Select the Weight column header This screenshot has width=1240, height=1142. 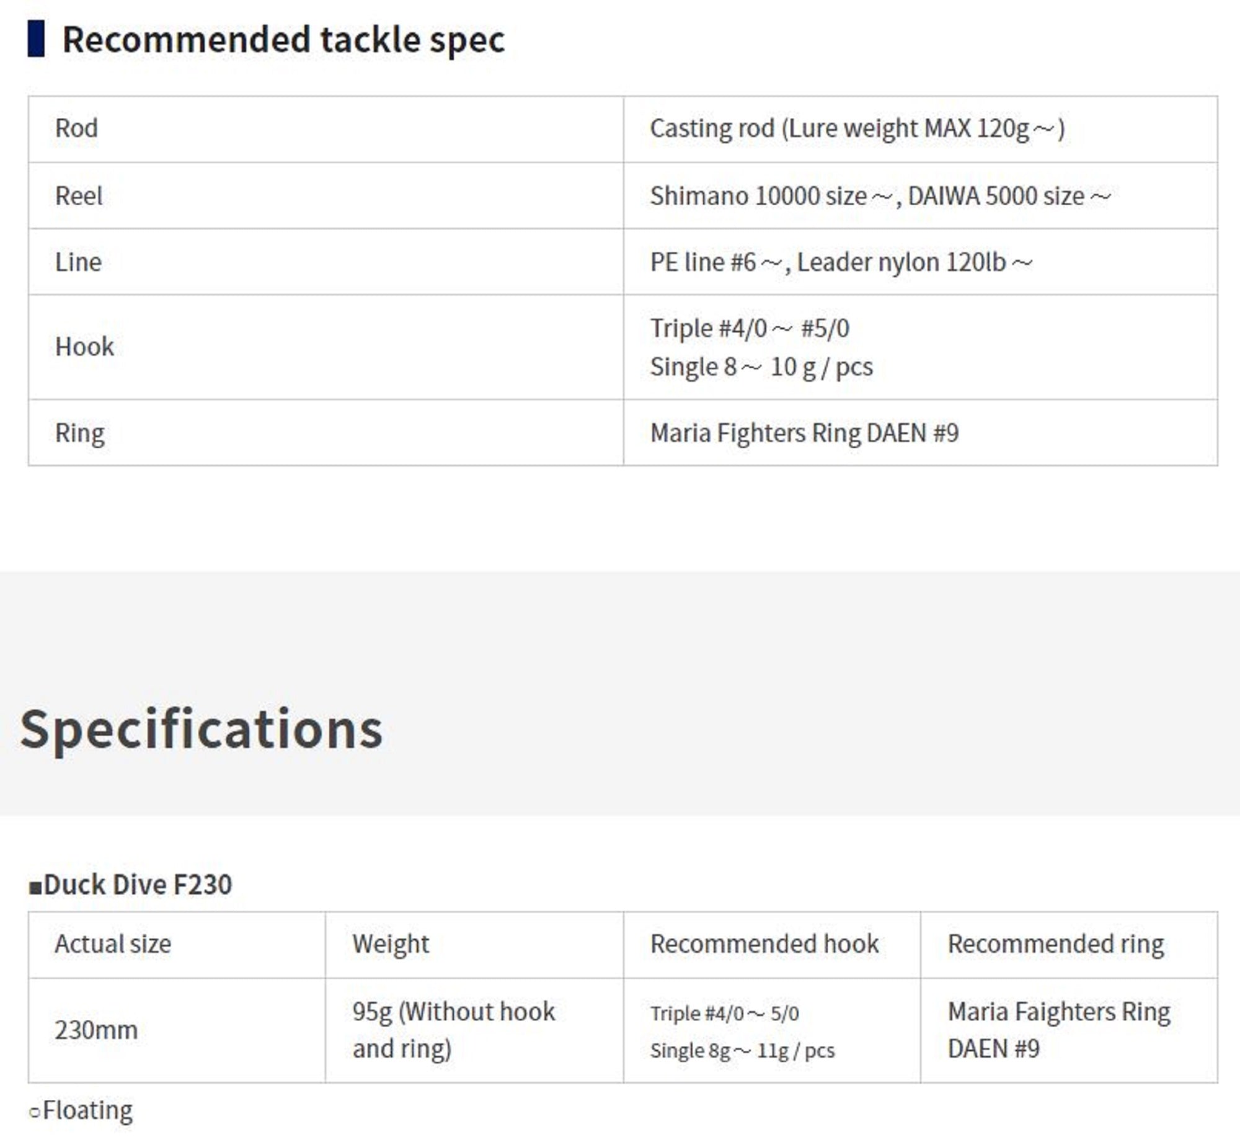(391, 943)
